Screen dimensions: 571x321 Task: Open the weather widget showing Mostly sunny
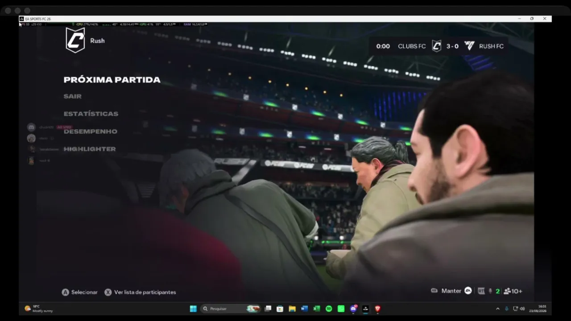point(39,309)
